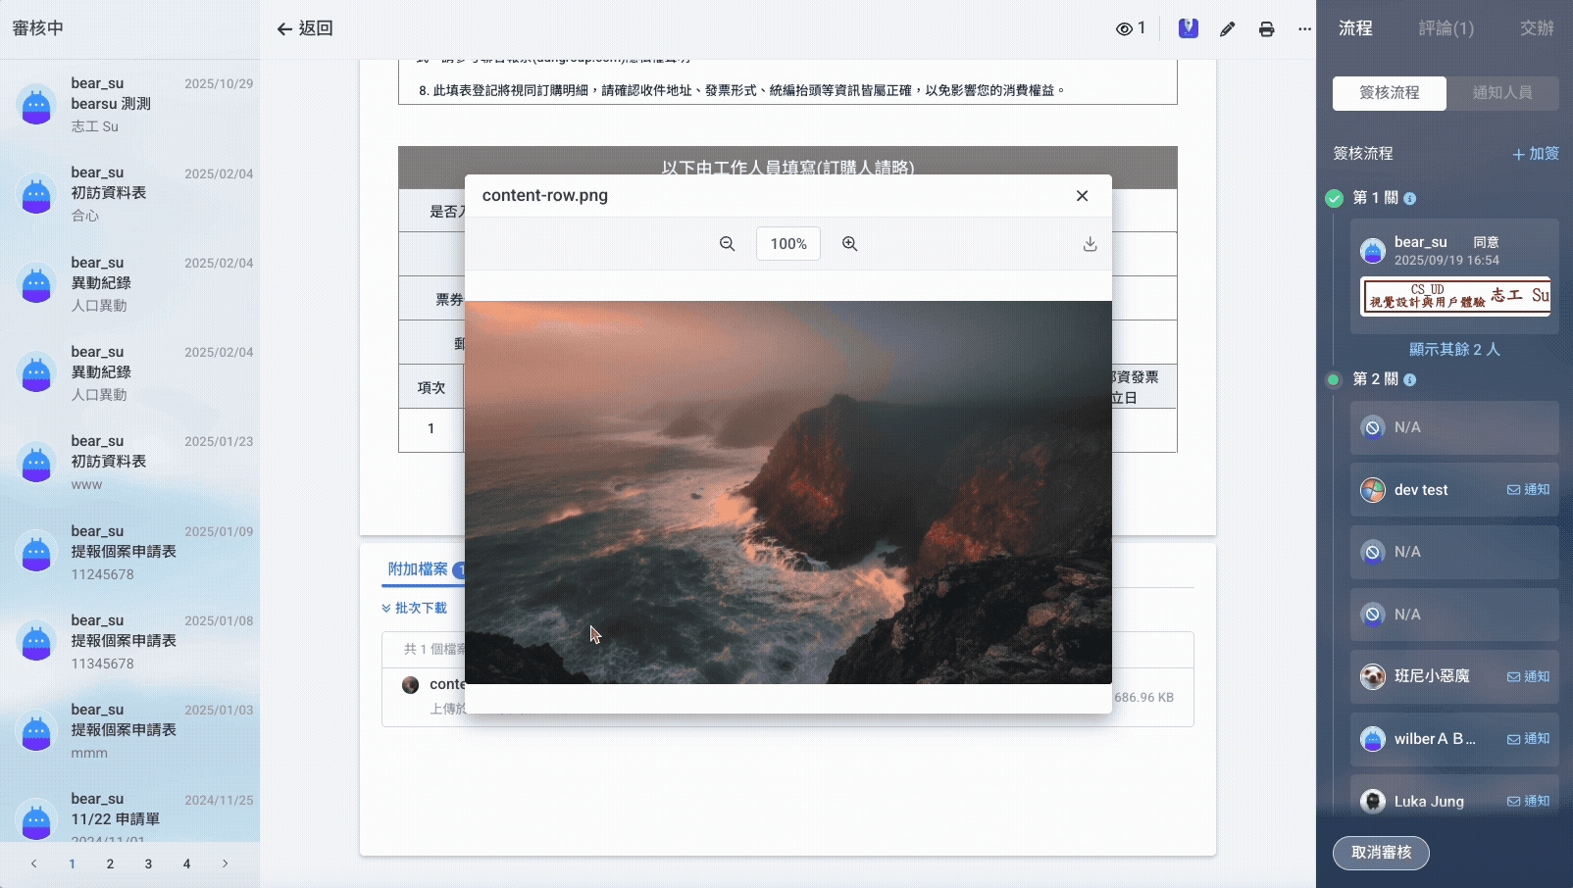
Task: Download the previewed image file
Action: coord(1090,244)
